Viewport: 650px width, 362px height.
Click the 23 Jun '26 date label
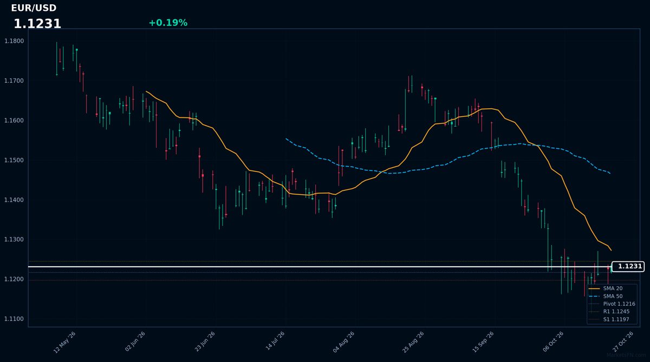tap(205, 342)
